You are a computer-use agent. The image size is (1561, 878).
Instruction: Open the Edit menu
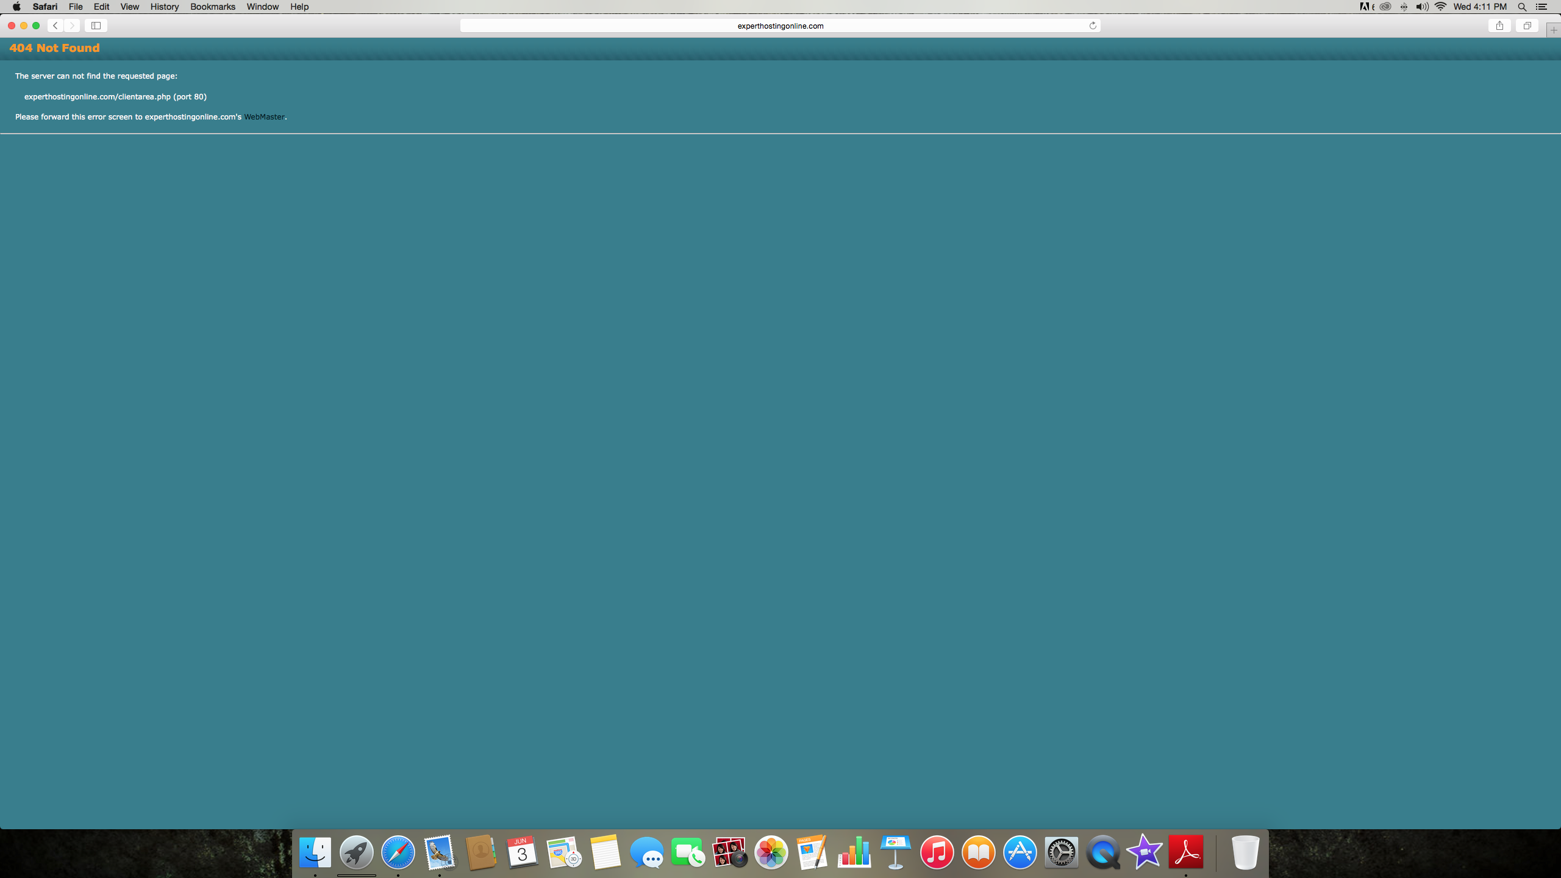click(101, 7)
